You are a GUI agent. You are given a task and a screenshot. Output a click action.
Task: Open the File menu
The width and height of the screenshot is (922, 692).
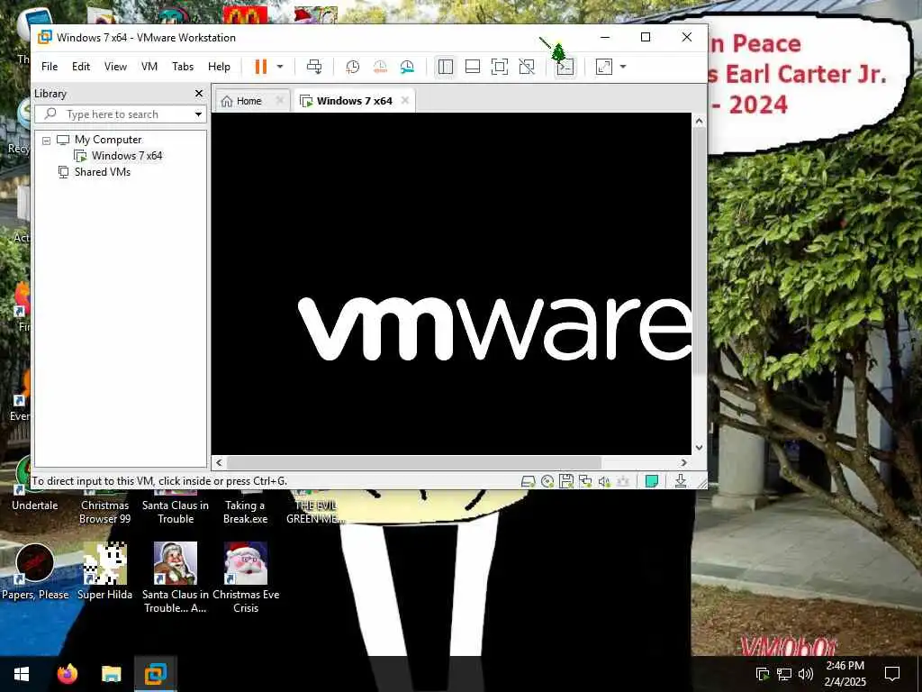(x=50, y=67)
